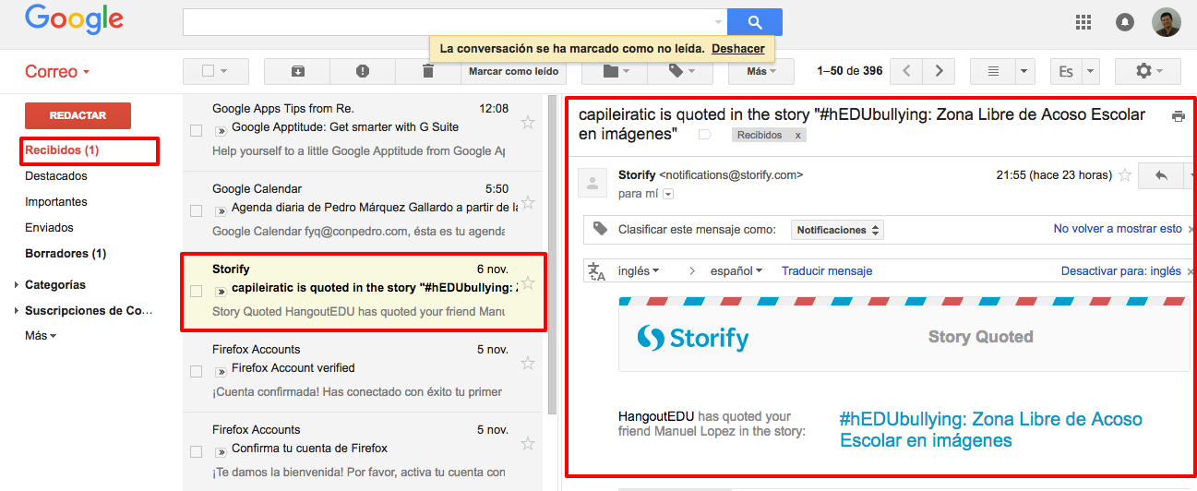Star the Google Apps Tips email
Screen dimensions: 1197x491
(528, 122)
